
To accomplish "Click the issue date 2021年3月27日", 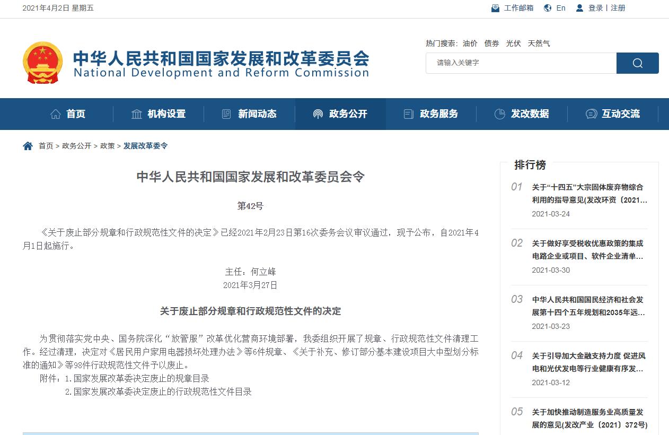I will pyautogui.click(x=250, y=285).
